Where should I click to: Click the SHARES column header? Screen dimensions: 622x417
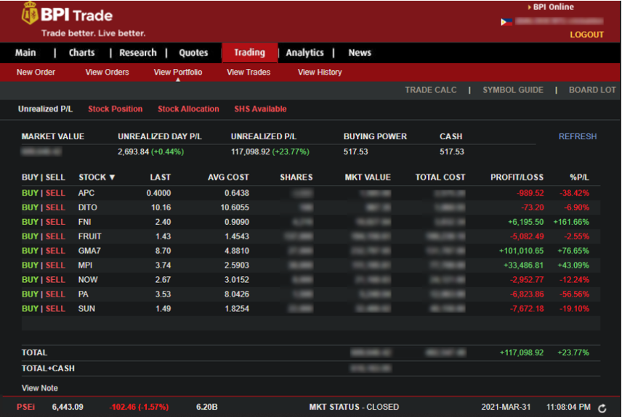pos(296,178)
